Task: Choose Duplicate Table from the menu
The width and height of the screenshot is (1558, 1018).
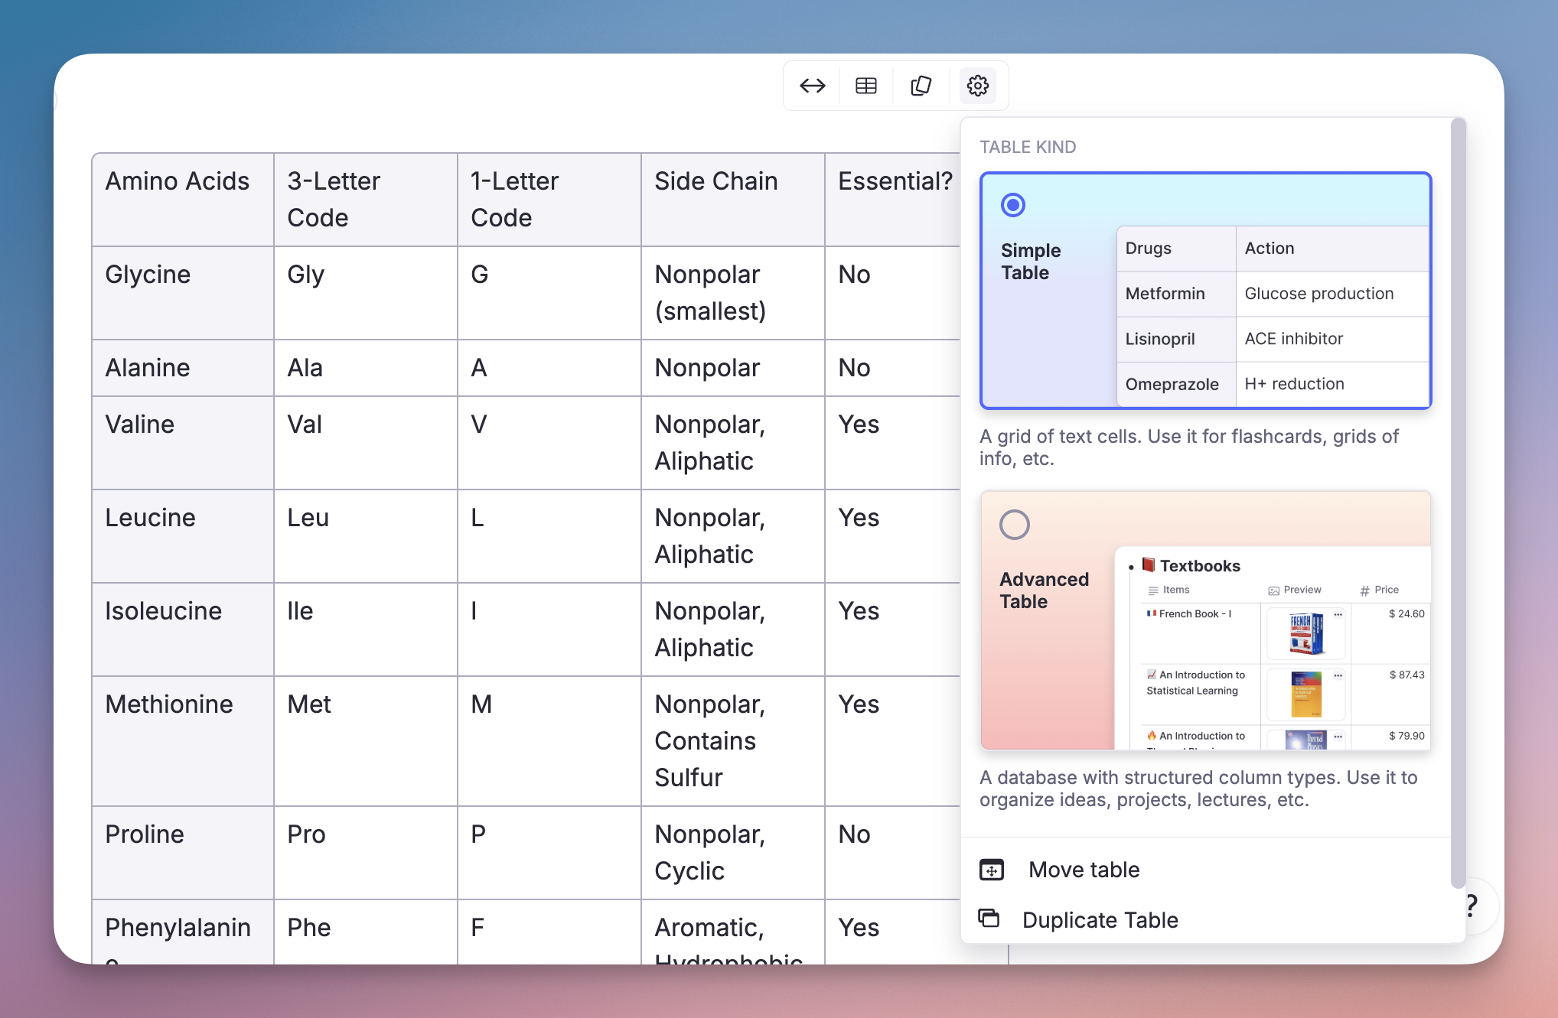Action: (x=1100, y=920)
